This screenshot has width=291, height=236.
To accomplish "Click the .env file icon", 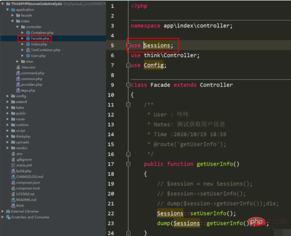I will point(13,154).
